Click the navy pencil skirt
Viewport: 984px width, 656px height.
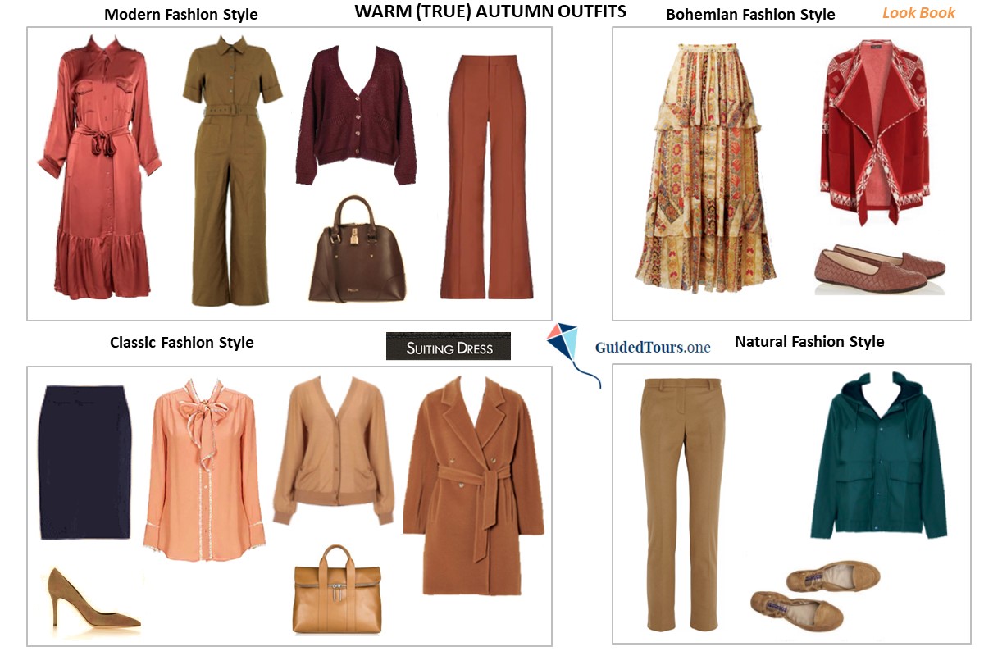85,462
